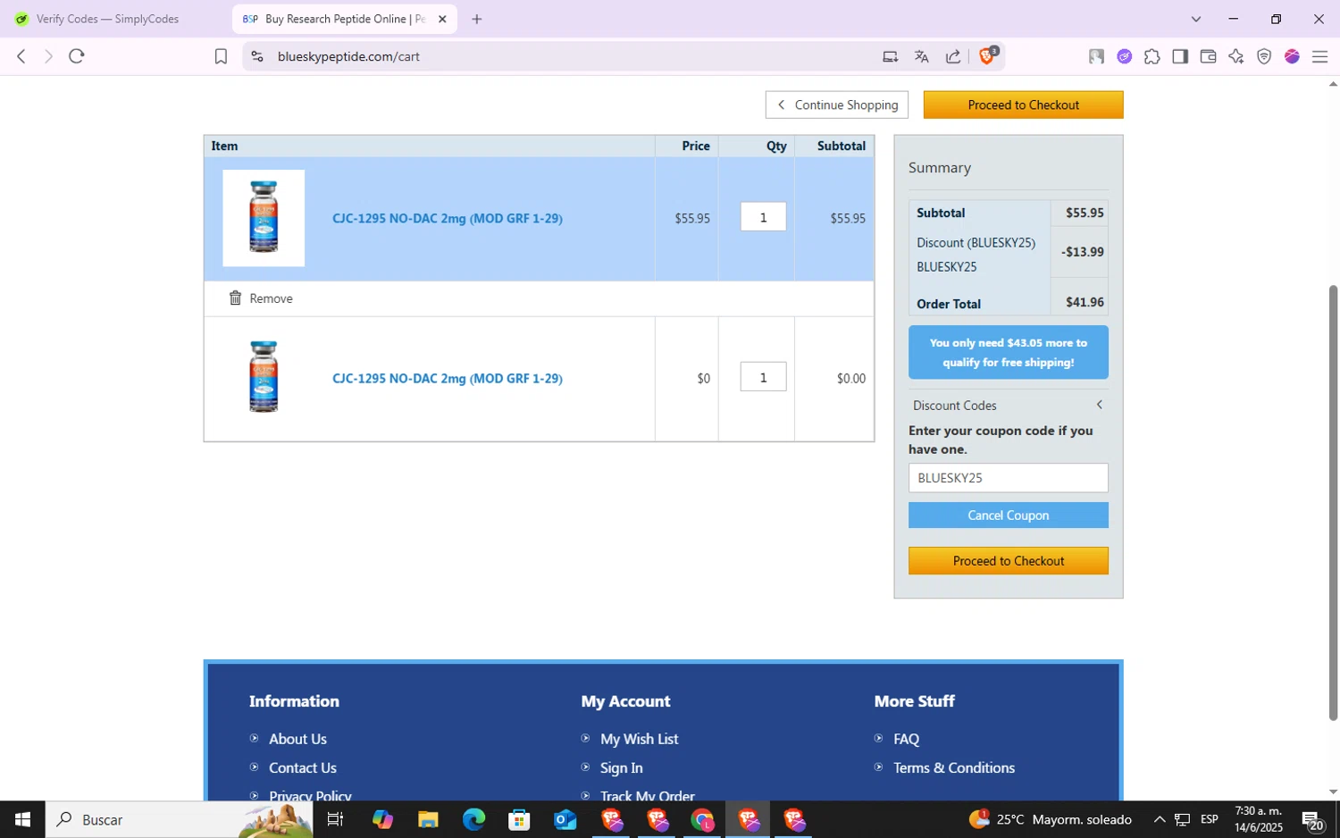This screenshot has width=1340, height=838.
Task: Open Contact Us footer link
Action: click(x=303, y=767)
